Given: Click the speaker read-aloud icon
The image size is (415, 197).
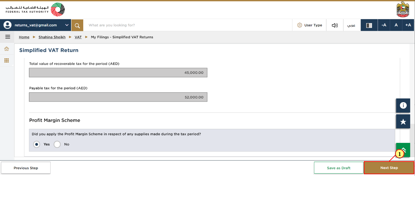Looking at the screenshot, I should tap(335, 25).
